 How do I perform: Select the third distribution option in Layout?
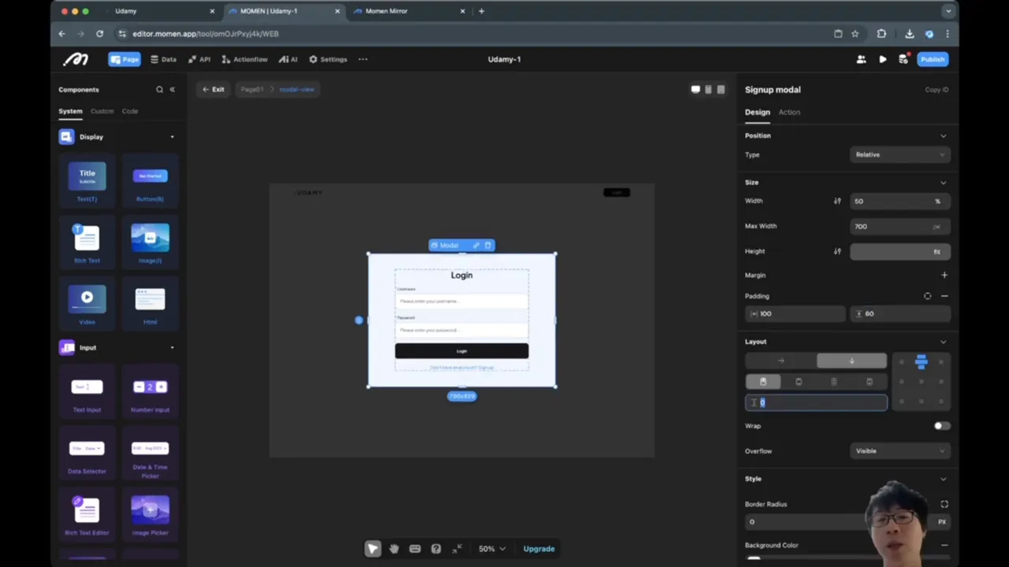point(834,382)
